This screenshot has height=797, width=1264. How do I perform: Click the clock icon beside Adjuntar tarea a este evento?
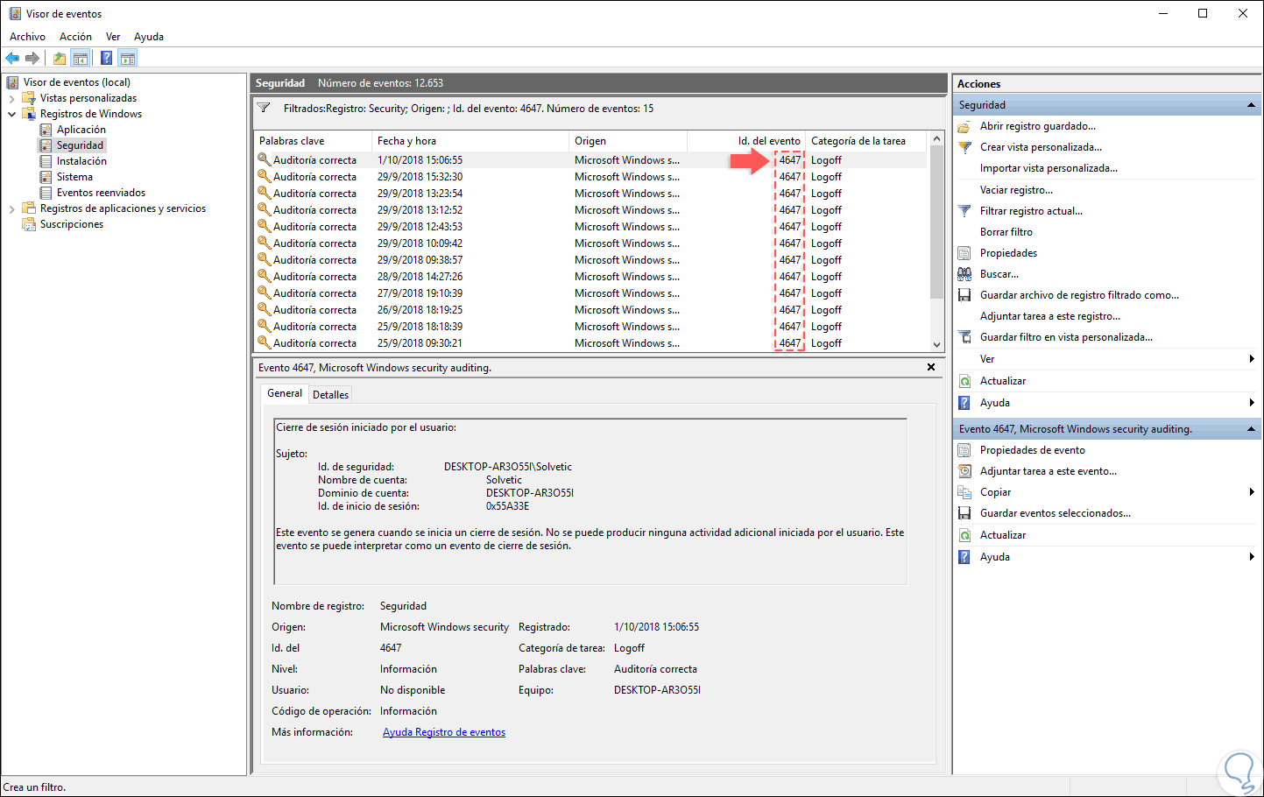(x=964, y=471)
